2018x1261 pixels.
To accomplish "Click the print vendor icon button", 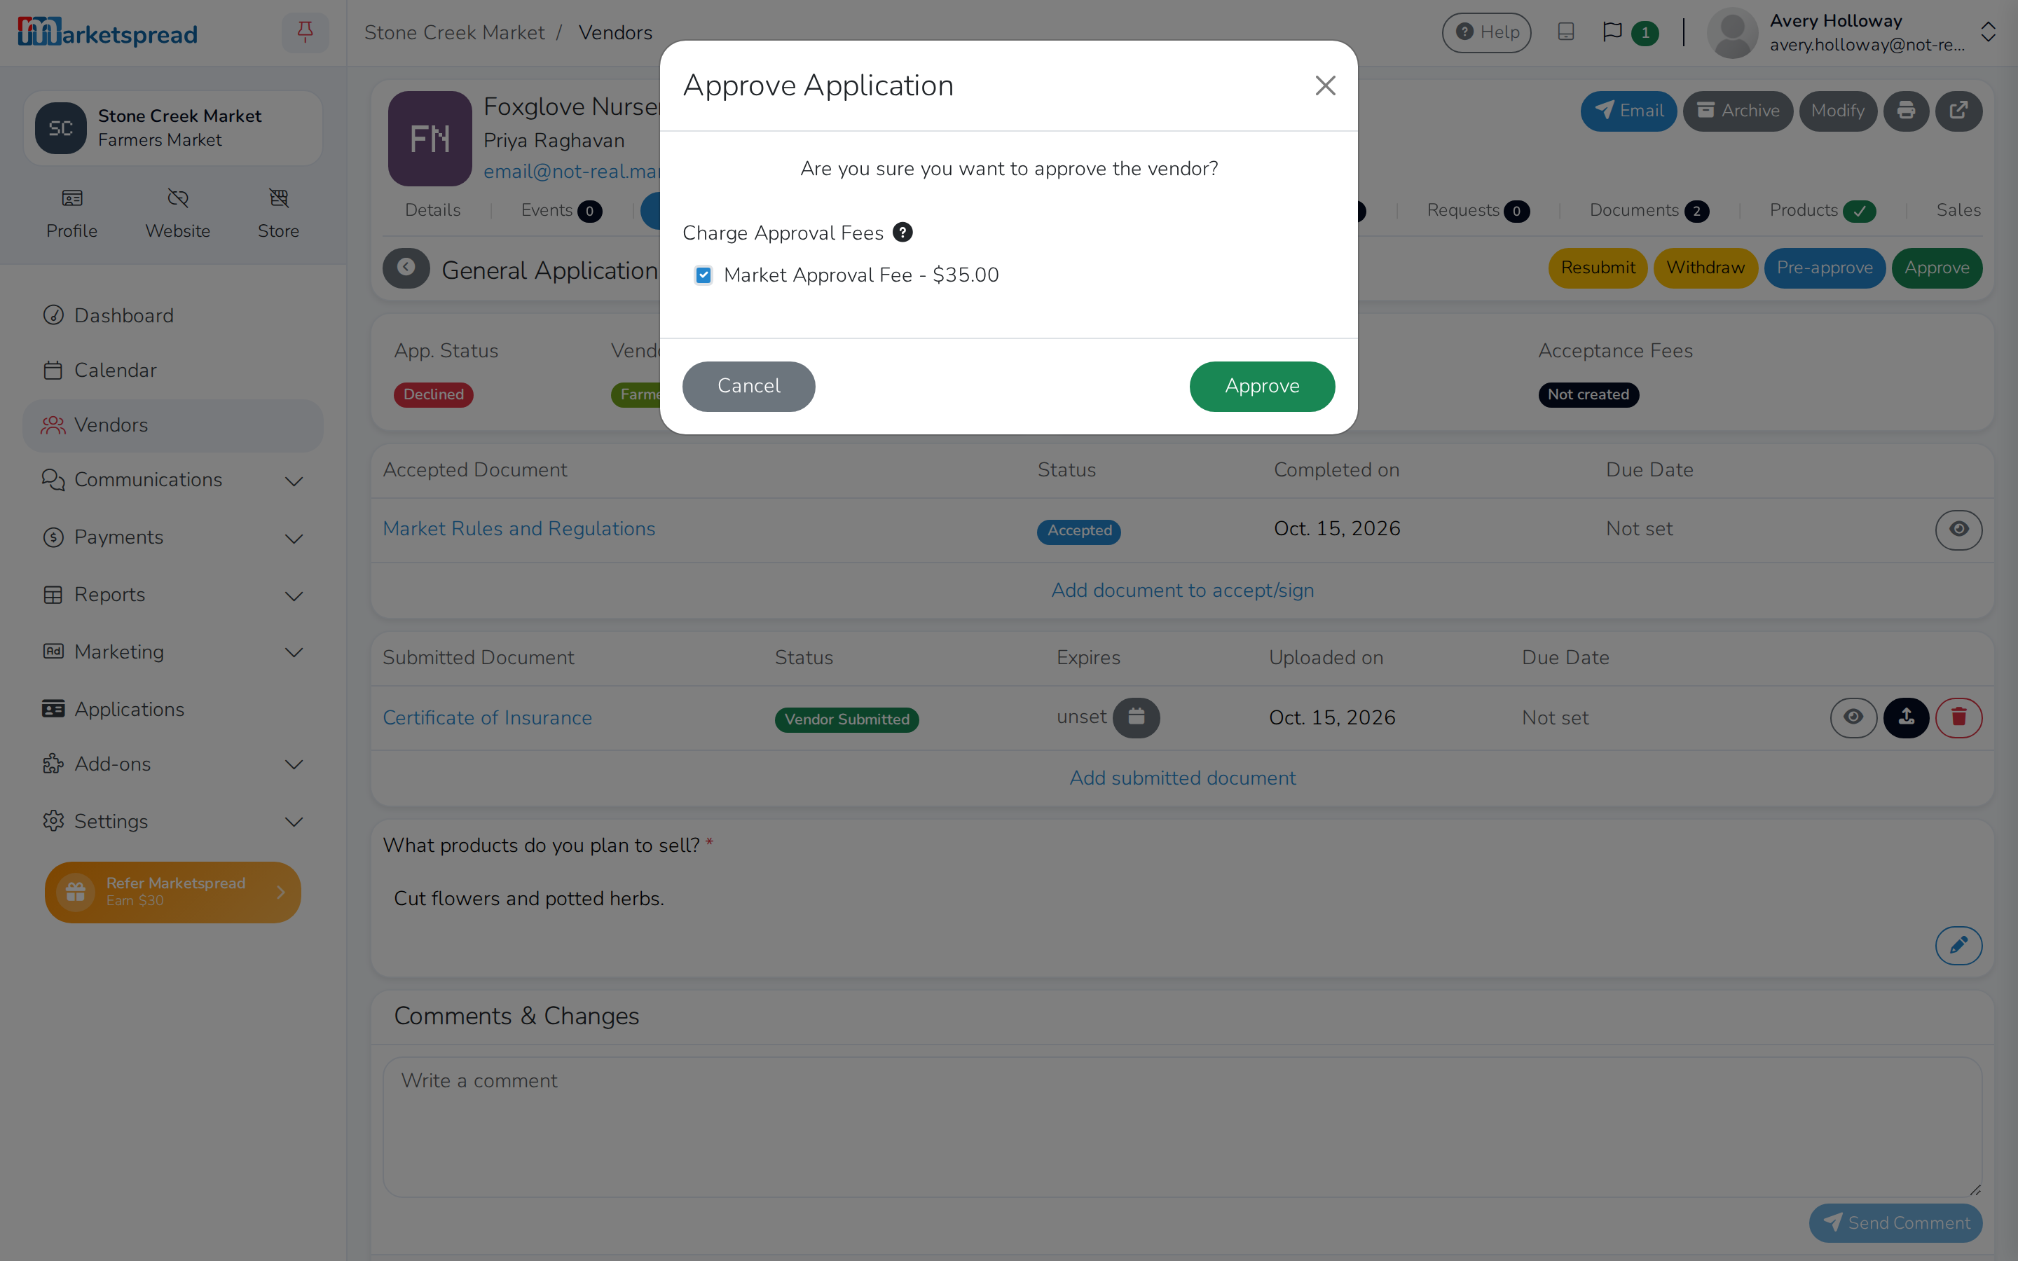I will [x=1905, y=111].
